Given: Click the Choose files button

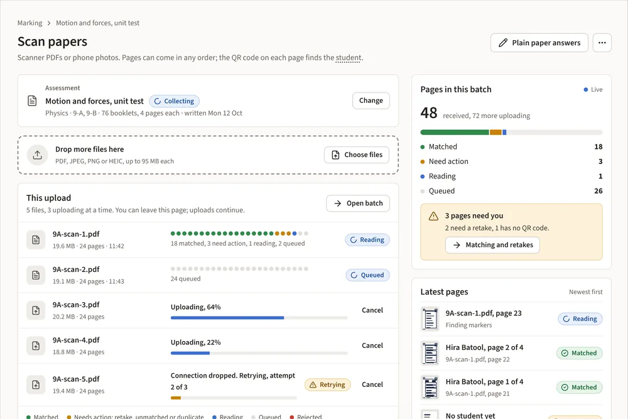Looking at the screenshot, I should (357, 155).
